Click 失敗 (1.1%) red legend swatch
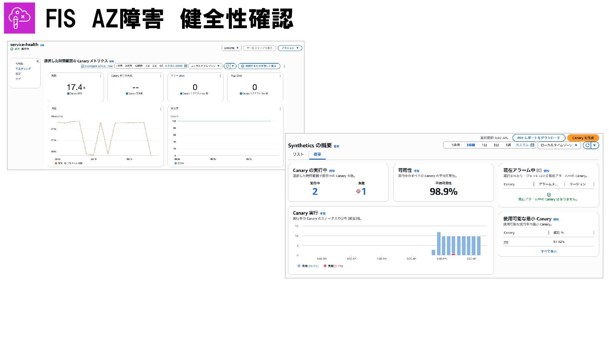The width and height of the screenshot is (609, 342). click(325, 266)
